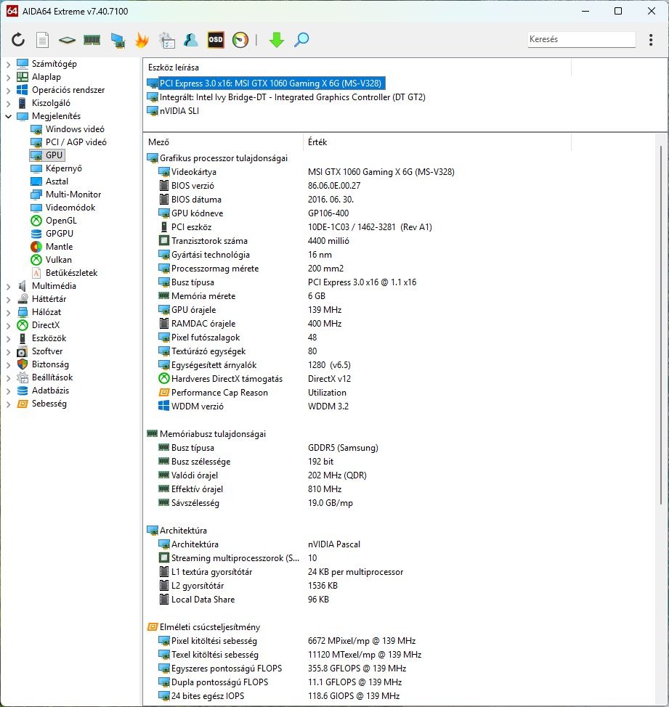669x707 pixels.
Task: Expand the Kiszolgáló tree node
Action: pos(8,103)
